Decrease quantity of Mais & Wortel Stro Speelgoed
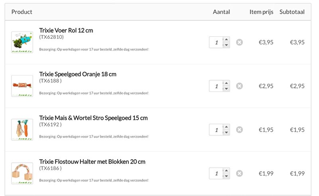319x196 pixels. (x=226, y=133)
